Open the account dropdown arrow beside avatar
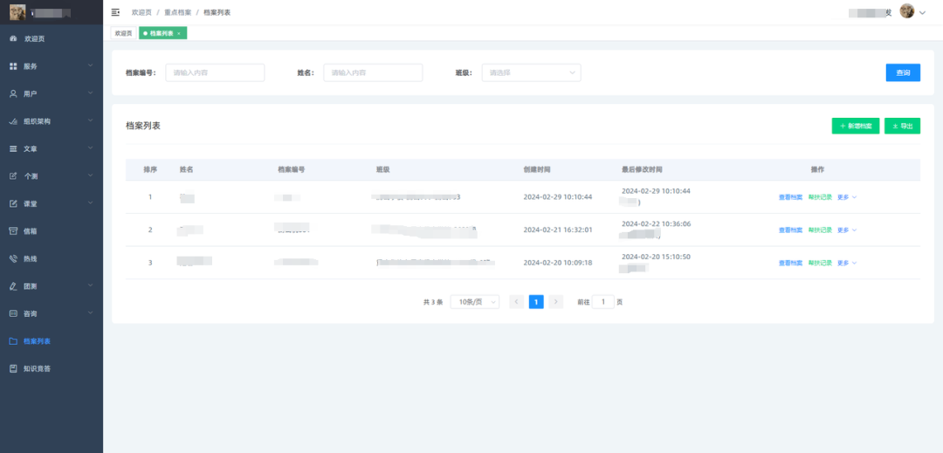Viewport: 943px width, 453px height. (922, 12)
